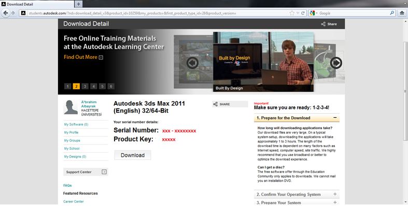The image size is (408, 206).
Task: Open the Built By Design video thumbnail
Action: 263,61
